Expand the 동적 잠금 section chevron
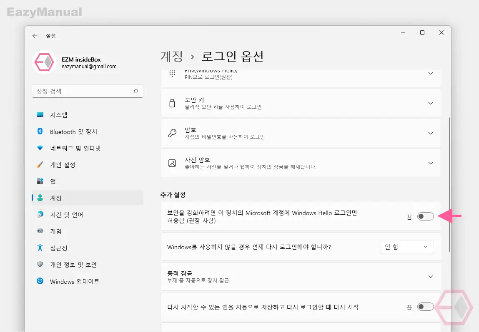Viewport: 479px width, 332px height. tap(430, 277)
